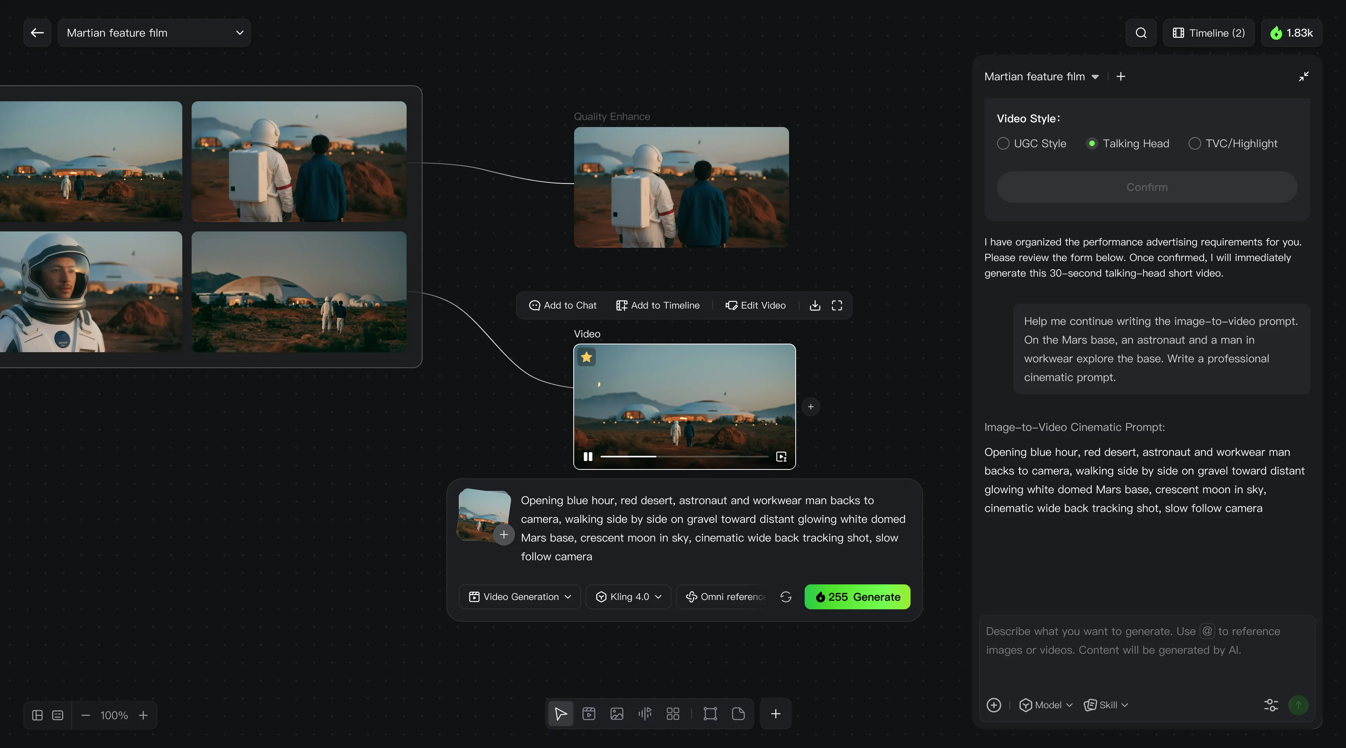Click the plus node beside the video
Viewport: 1346px width, 748px height.
(x=810, y=407)
